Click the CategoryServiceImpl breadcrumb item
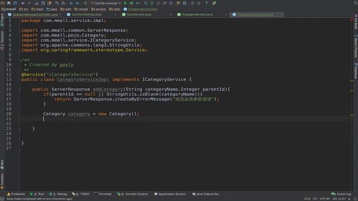 pyautogui.click(x=140, y=9)
